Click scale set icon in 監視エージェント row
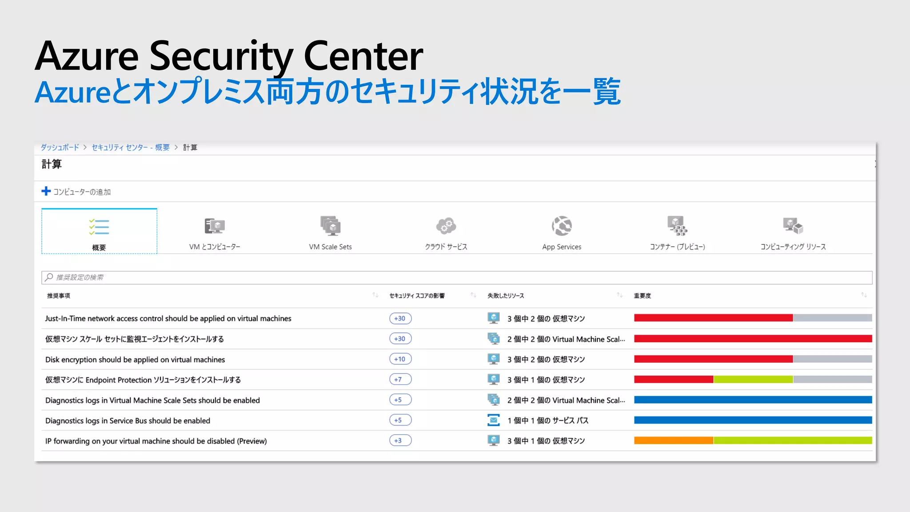910x512 pixels. (494, 338)
